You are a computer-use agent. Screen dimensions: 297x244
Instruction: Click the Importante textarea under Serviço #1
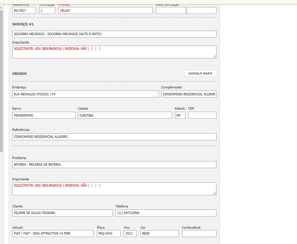coord(114,52)
